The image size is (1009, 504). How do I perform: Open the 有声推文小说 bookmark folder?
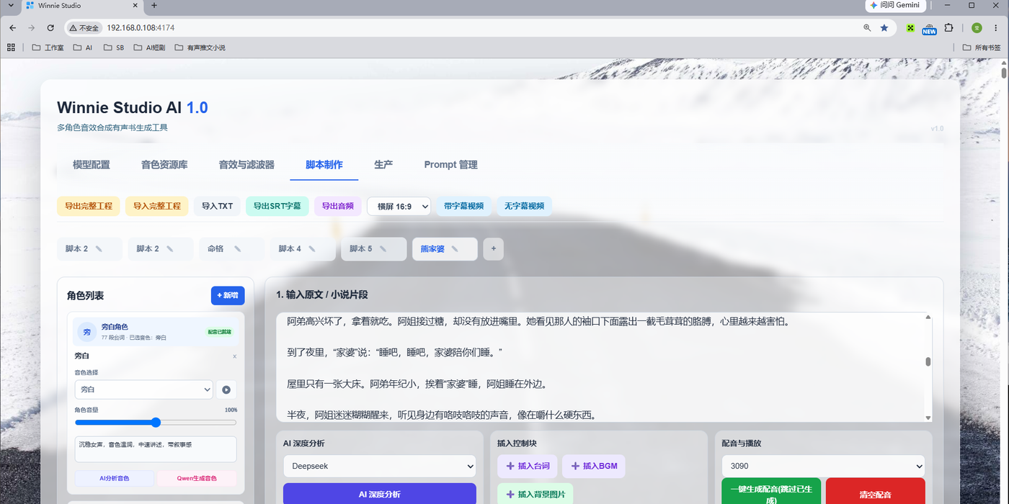tap(200, 48)
